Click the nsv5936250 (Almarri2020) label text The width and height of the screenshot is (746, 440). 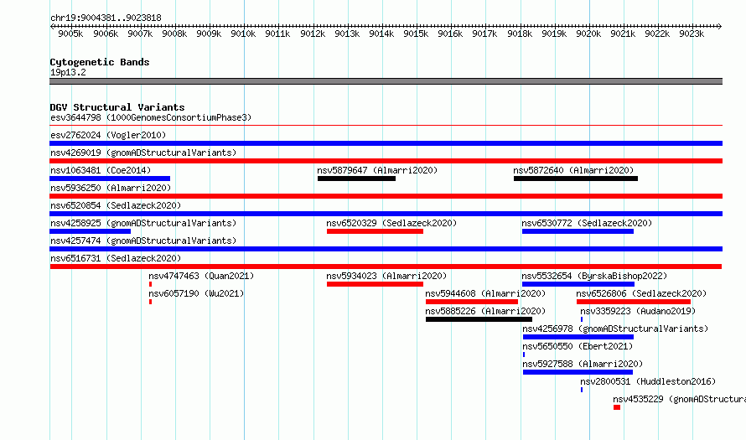click(111, 188)
